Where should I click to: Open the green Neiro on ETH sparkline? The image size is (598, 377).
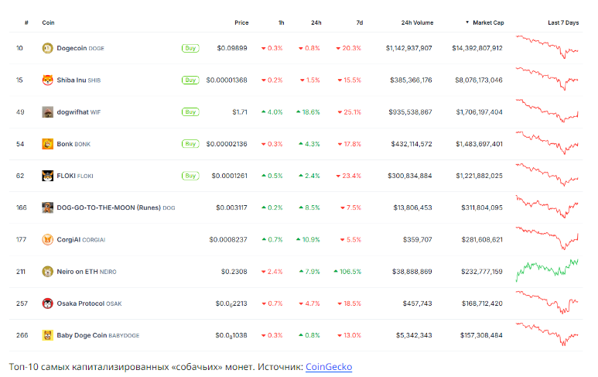tap(547, 270)
